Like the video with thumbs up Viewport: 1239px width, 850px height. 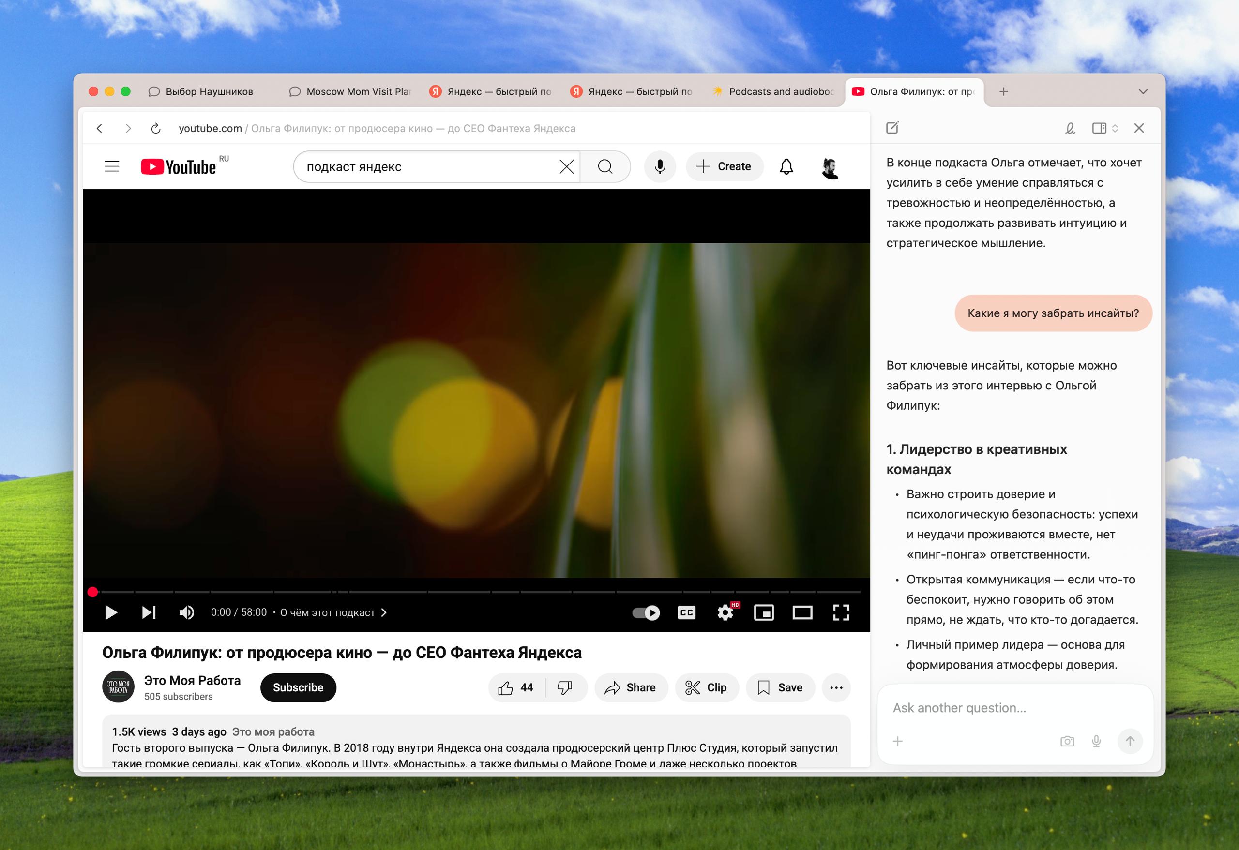tap(516, 688)
